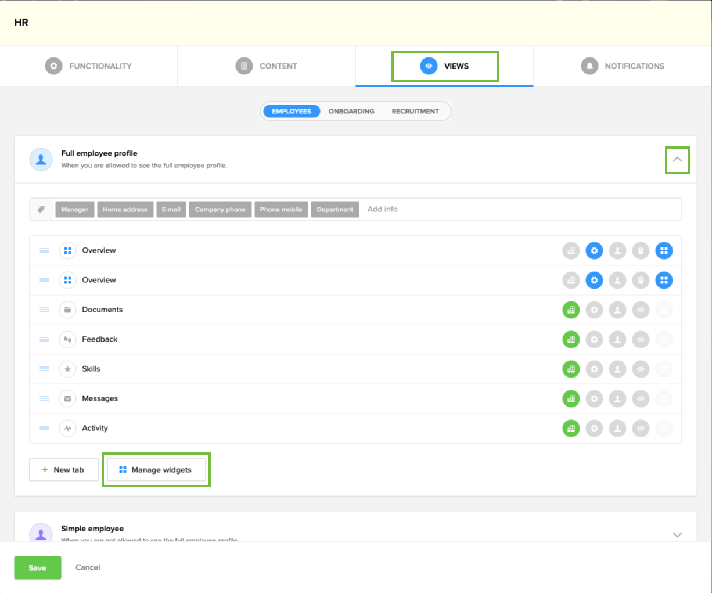Click the person icon in the Messages row
Viewport: 712px width, 593px height.
pyautogui.click(x=617, y=399)
